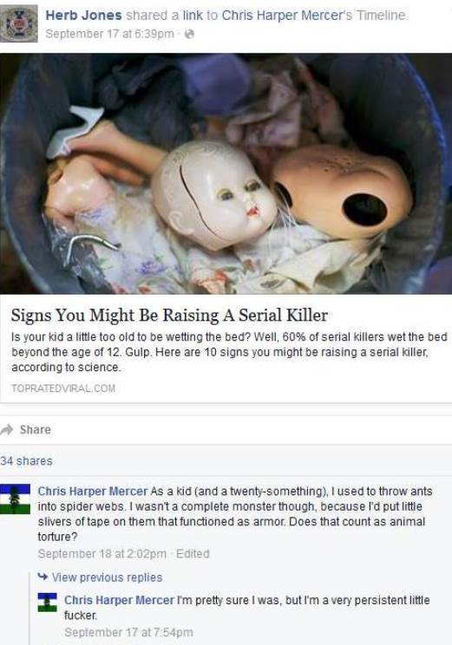Click the TOPRATEDVIRAL.COM source link
452x645 pixels.
63,388
